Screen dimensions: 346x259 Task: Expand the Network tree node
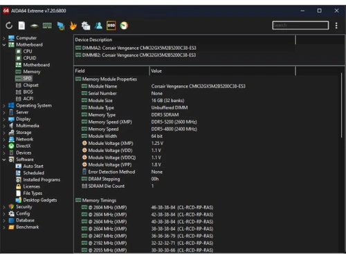tap(4, 140)
